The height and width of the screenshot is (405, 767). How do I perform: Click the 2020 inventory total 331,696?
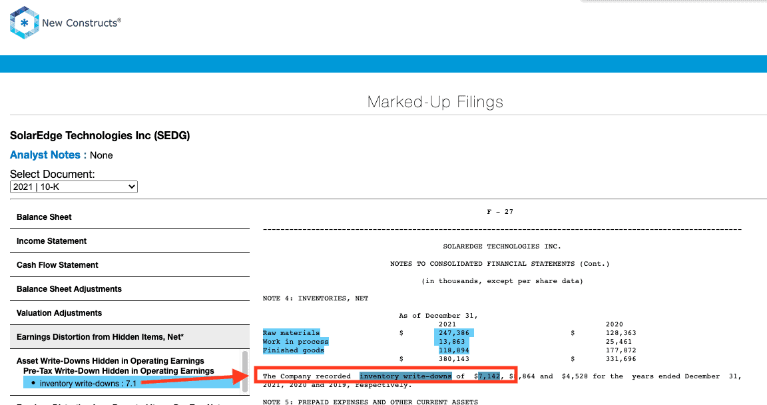pos(621,359)
